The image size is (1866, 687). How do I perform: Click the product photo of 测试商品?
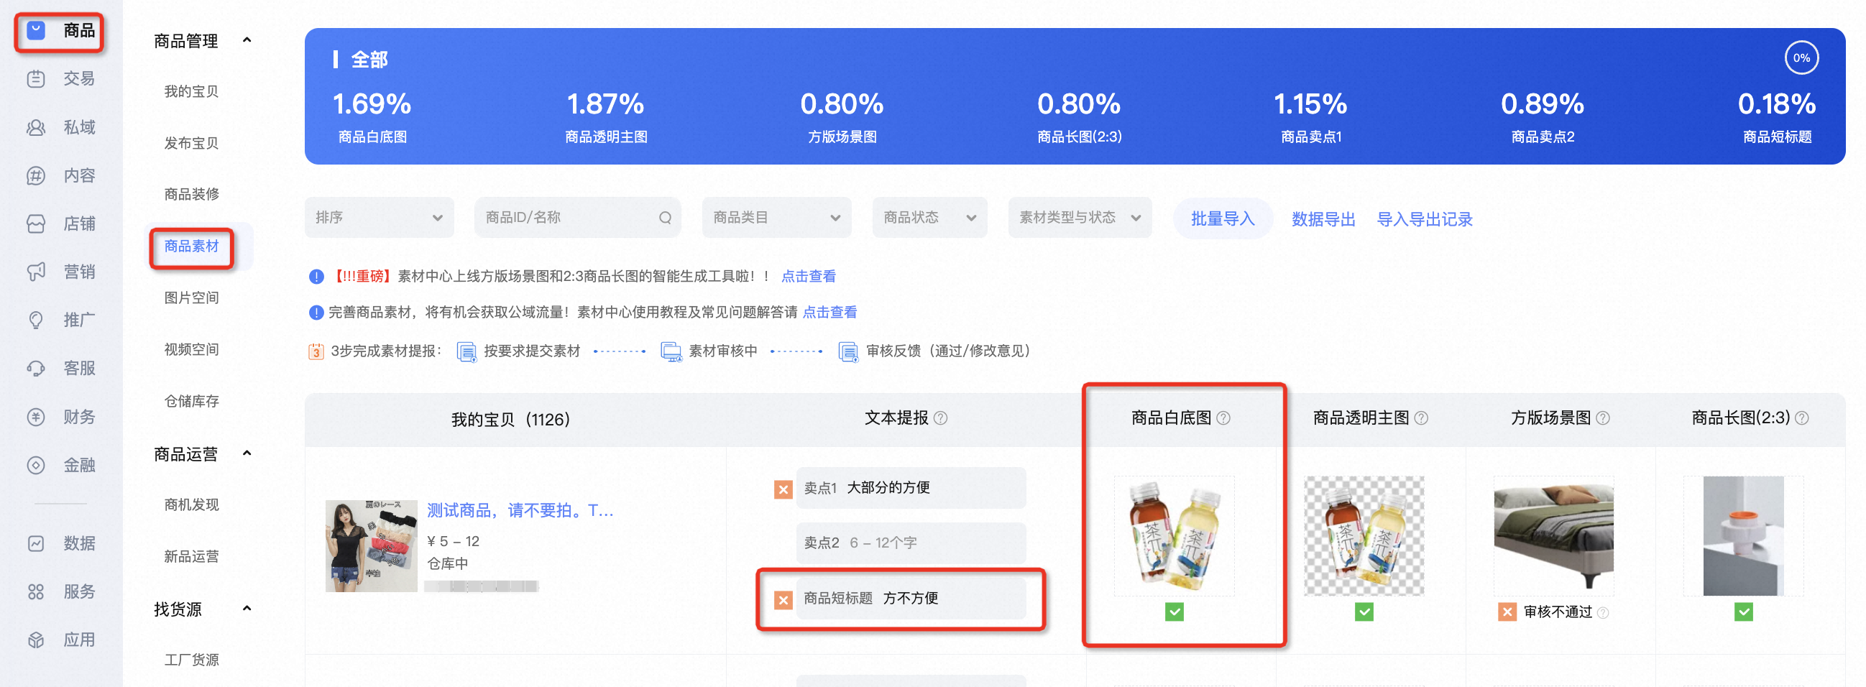coord(371,546)
